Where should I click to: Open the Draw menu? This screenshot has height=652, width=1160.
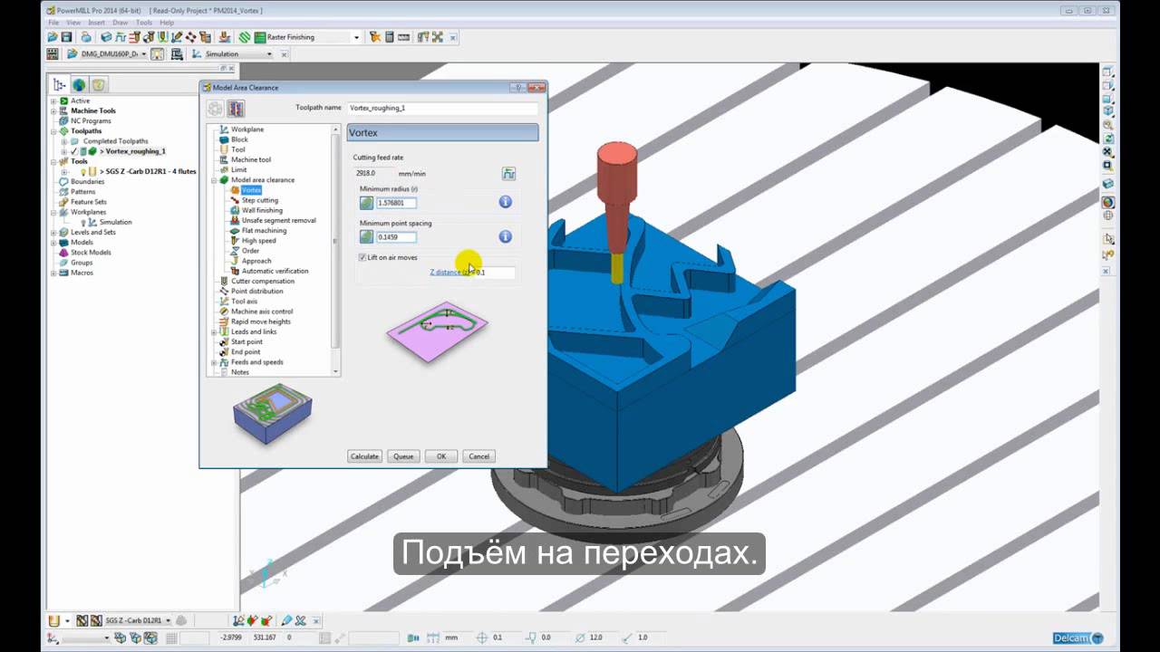[121, 22]
